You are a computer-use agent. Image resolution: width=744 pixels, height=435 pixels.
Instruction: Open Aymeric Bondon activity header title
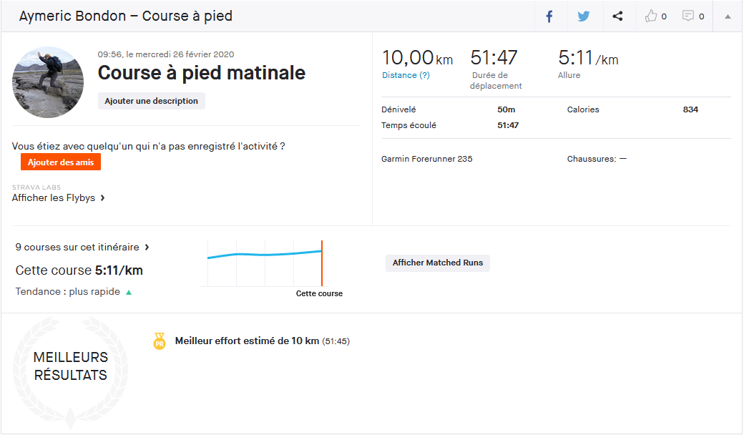click(x=125, y=16)
